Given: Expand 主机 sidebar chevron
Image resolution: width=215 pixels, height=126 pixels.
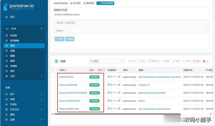Looking at the screenshot, I should tap(41, 76).
